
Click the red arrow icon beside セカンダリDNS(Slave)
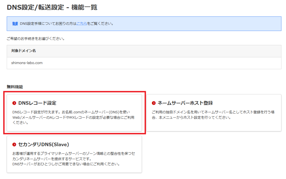click(14, 145)
